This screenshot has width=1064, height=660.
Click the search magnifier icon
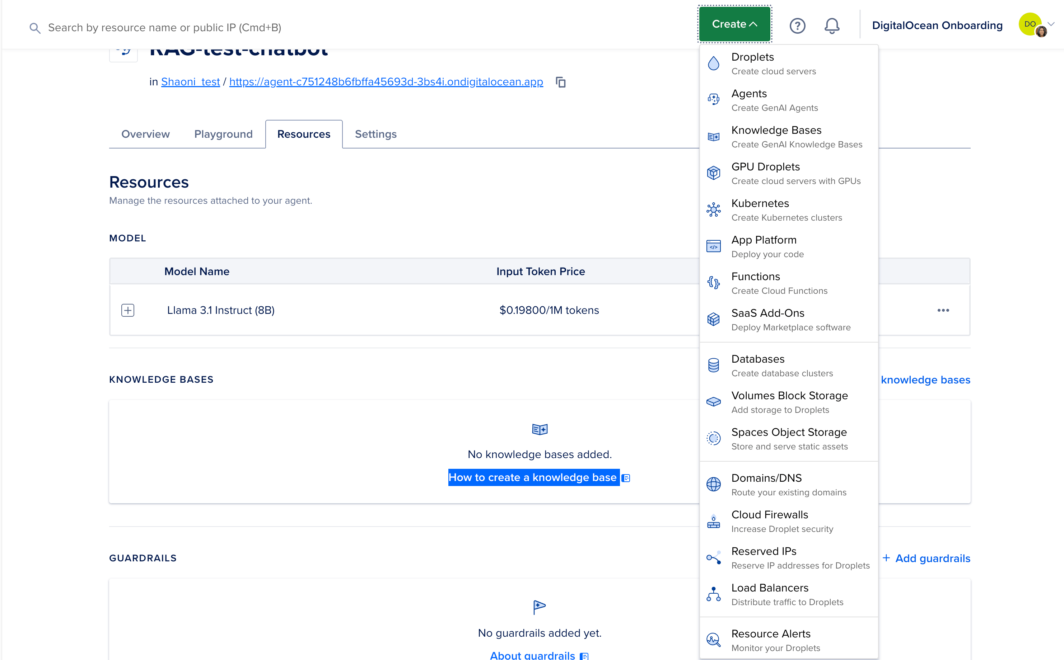point(35,28)
